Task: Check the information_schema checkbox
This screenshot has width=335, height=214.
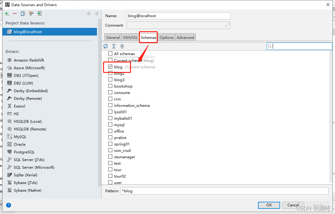Action: (x=110, y=105)
